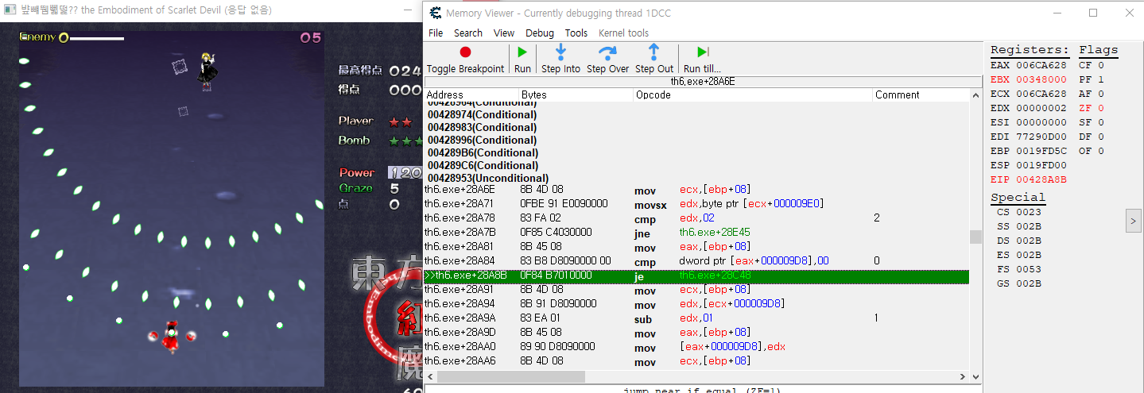Screen dimensions: 1144x393
Task: Click the Opcode column header
Action: tap(753, 94)
